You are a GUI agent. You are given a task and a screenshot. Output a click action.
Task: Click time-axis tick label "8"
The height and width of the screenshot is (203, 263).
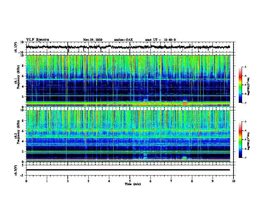[x=192, y=181]
